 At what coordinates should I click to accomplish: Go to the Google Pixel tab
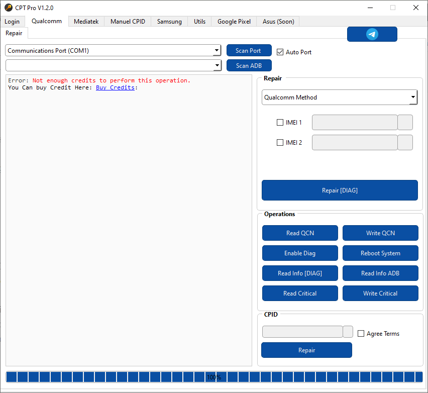234,21
